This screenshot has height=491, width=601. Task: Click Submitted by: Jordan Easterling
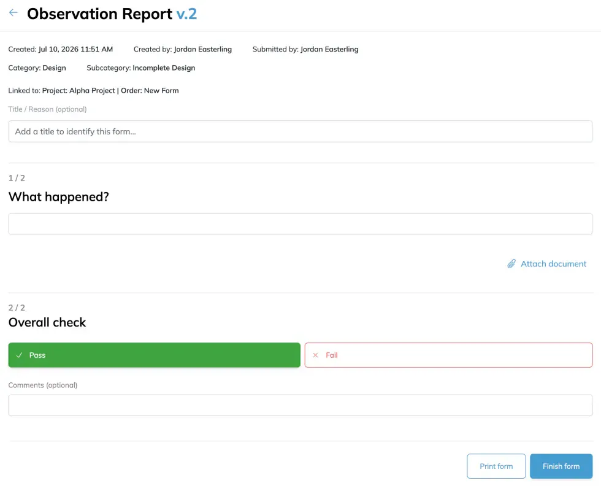point(305,49)
